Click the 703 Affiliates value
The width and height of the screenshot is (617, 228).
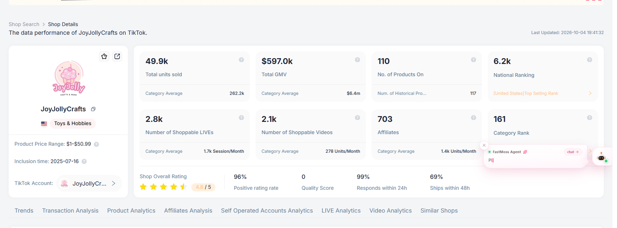tap(385, 119)
